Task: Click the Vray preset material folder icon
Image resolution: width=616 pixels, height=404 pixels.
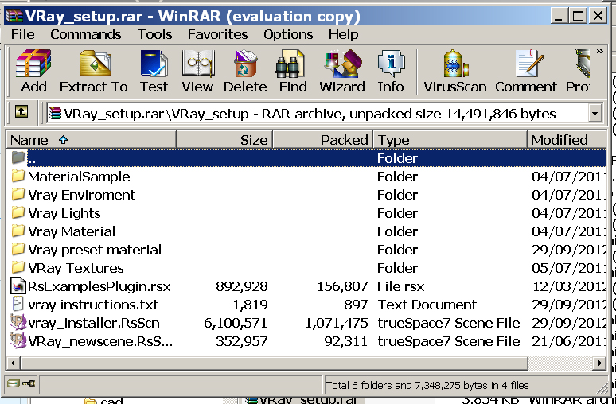Action: coord(18,250)
